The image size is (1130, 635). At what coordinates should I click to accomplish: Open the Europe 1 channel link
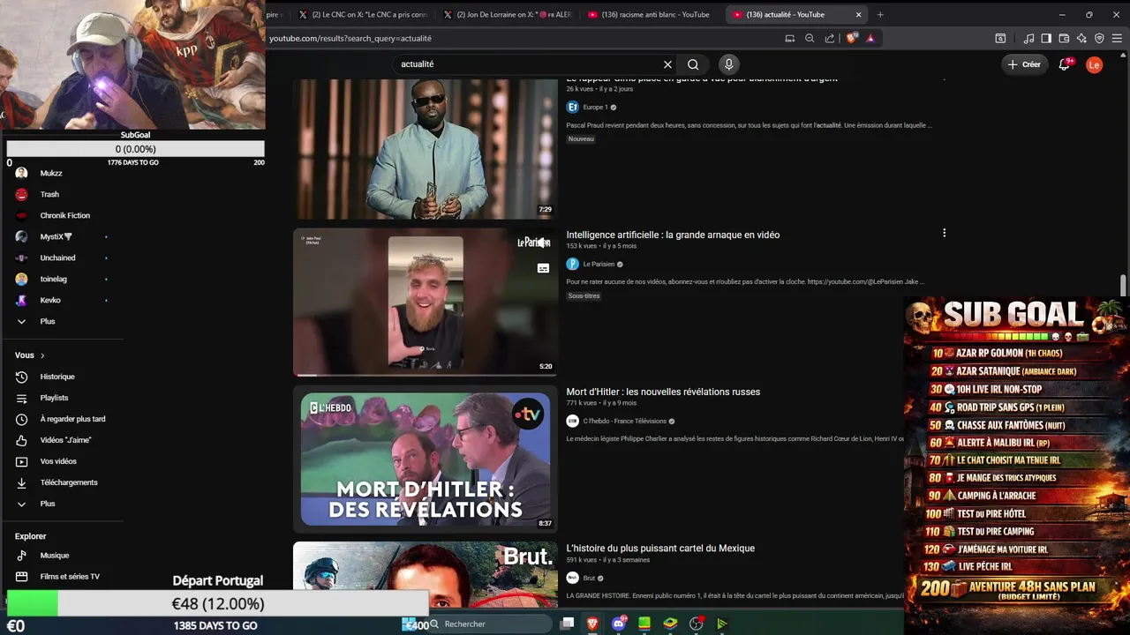[x=595, y=107]
